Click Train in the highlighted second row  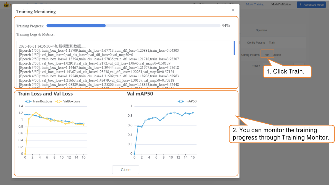click(x=266, y=55)
